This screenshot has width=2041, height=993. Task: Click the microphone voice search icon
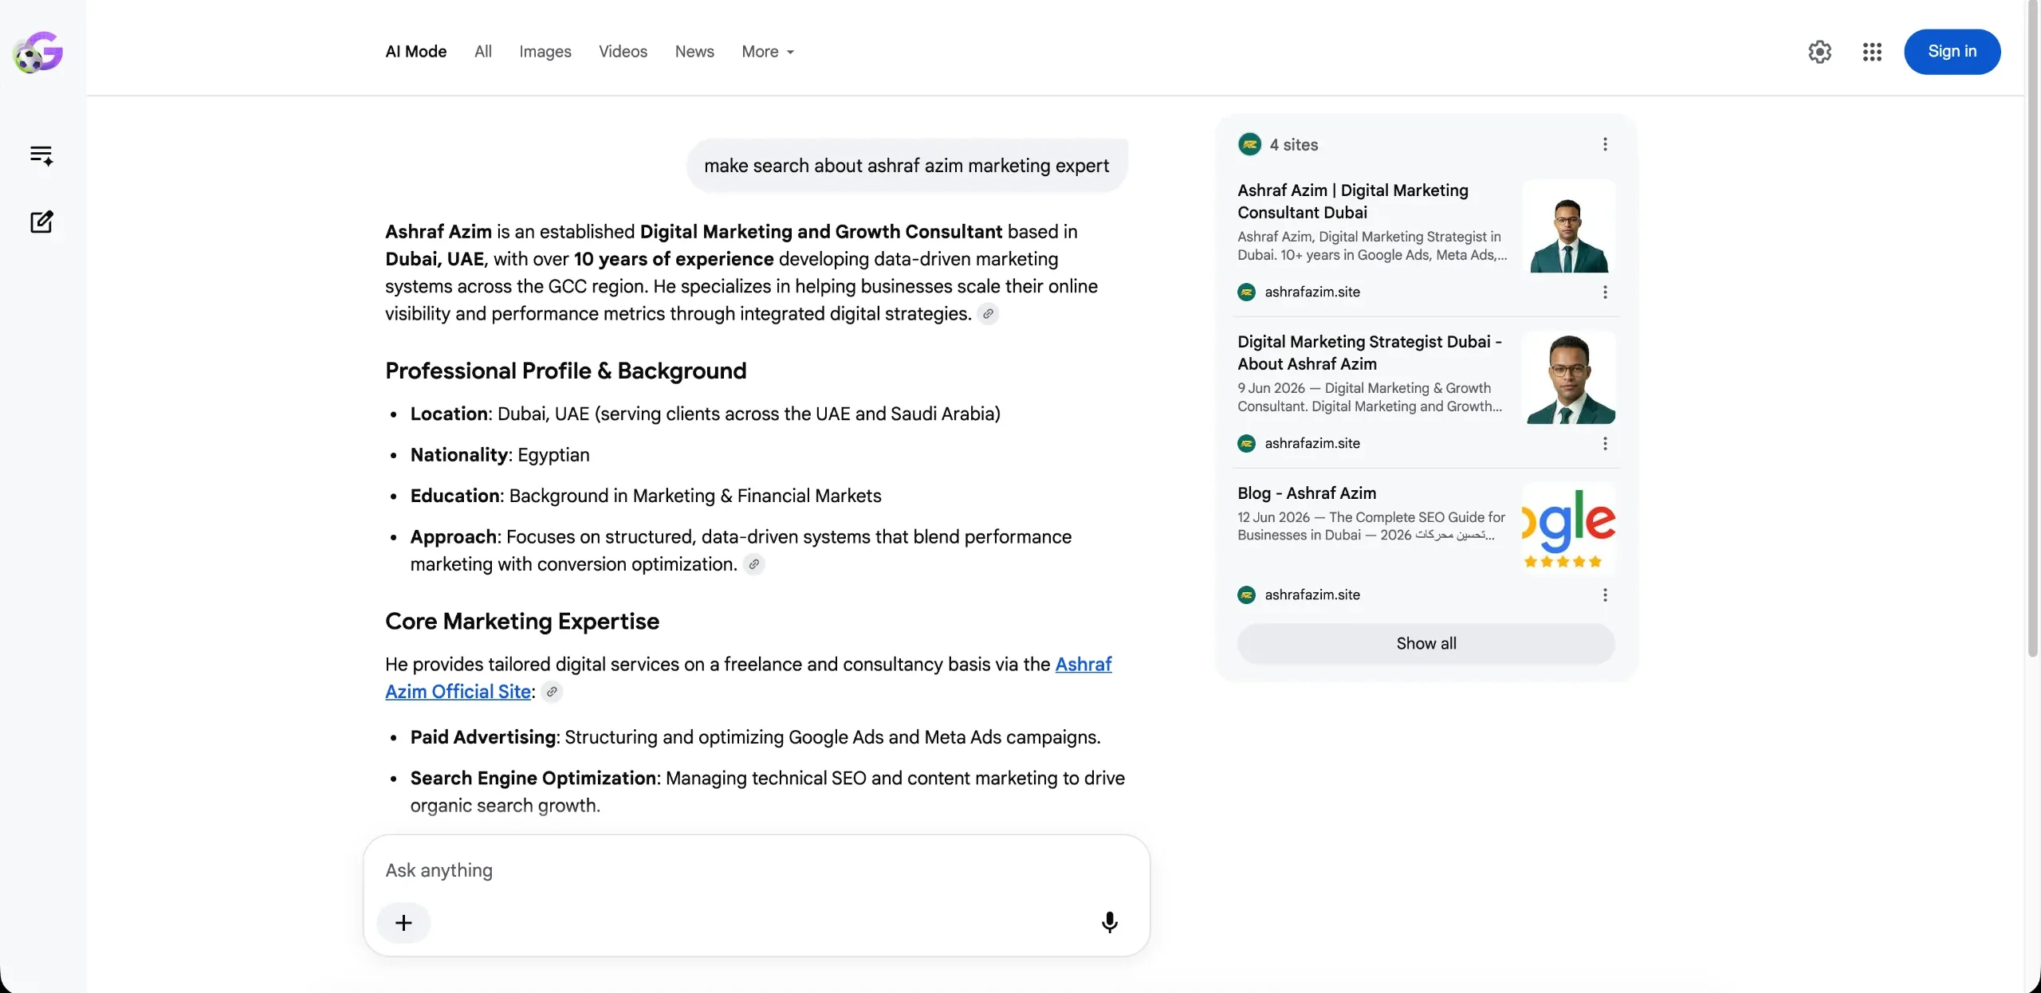pyautogui.click(x=1109, y=922)
